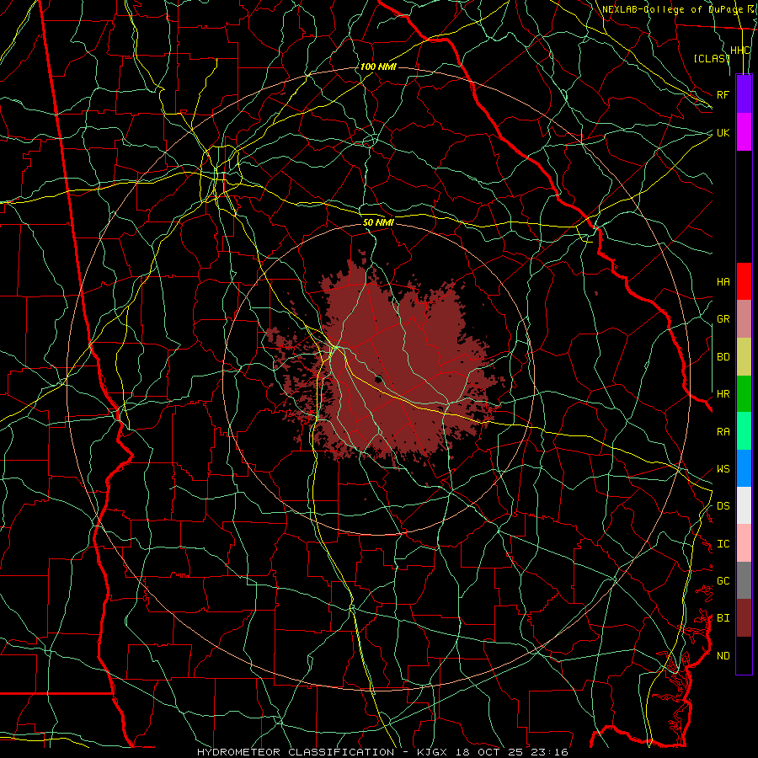Click the small black radar site hole
Screen dimensions: 758x758
pos(378,379)
